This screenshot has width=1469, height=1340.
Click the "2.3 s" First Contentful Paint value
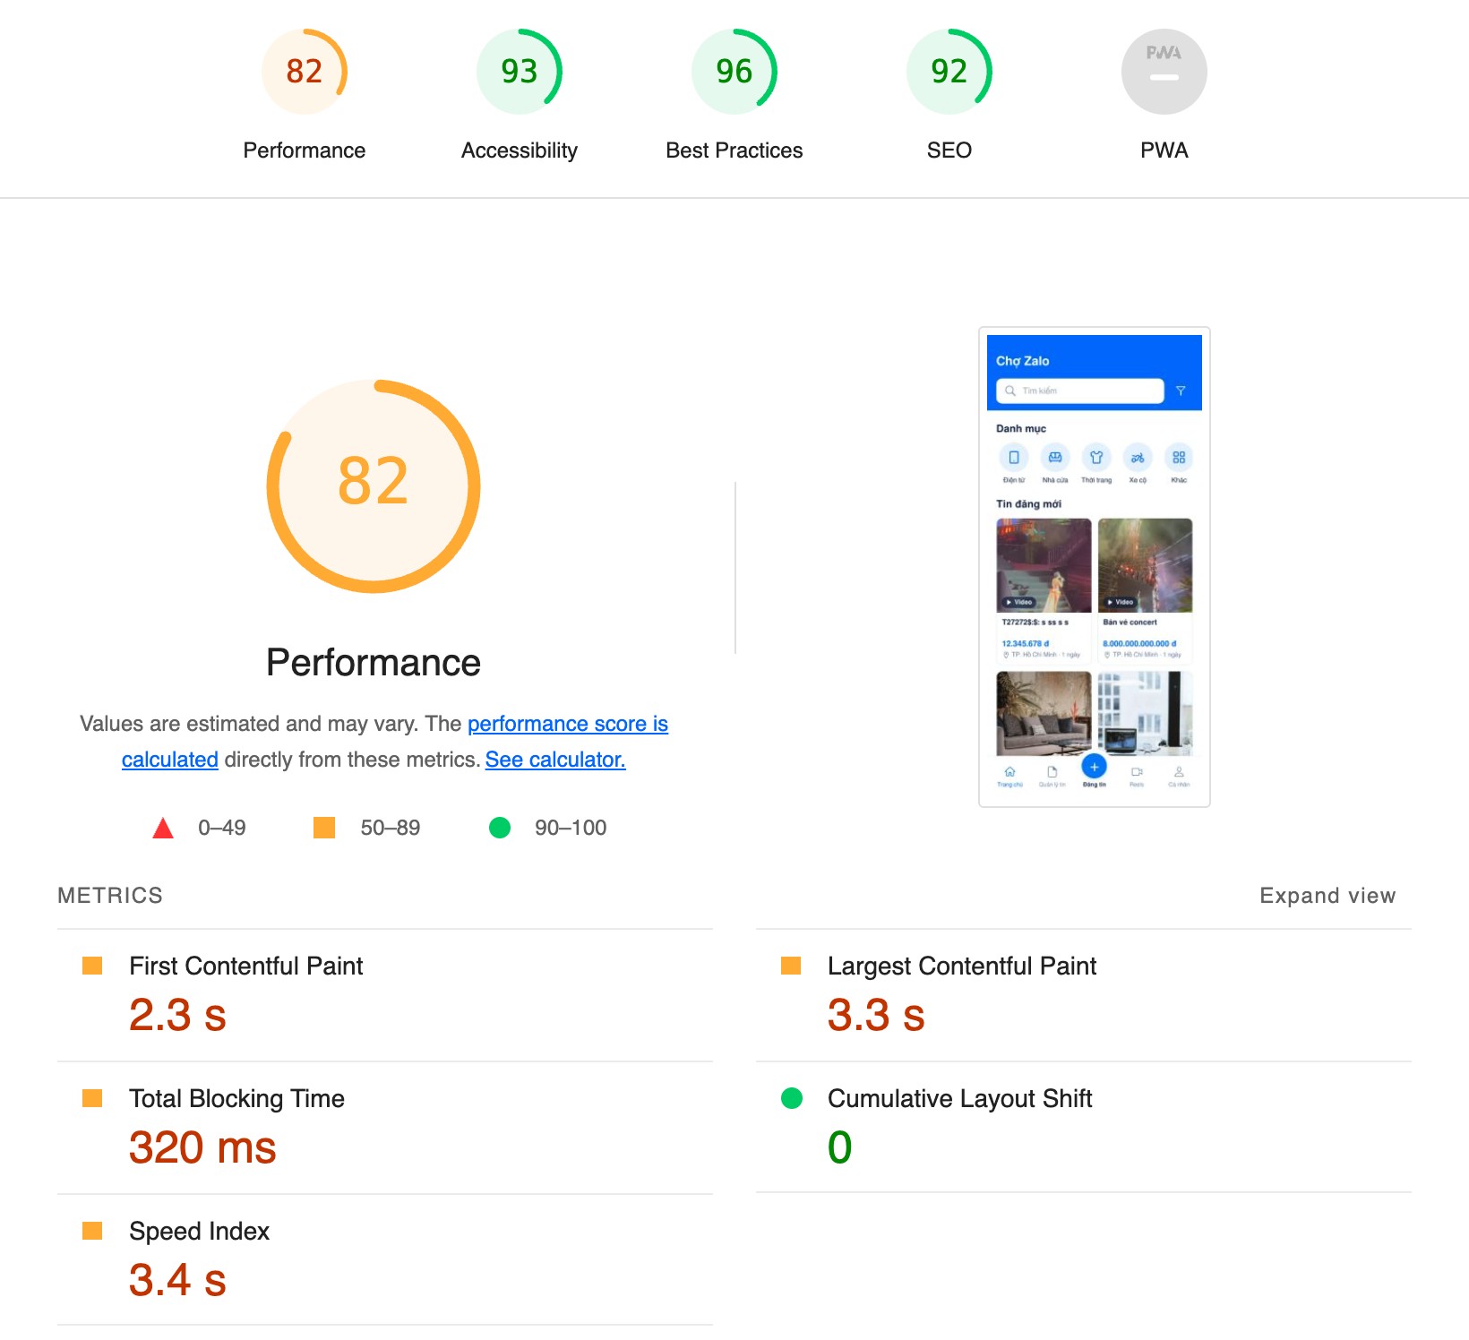pyautogui.click(x=177, y=1015)
